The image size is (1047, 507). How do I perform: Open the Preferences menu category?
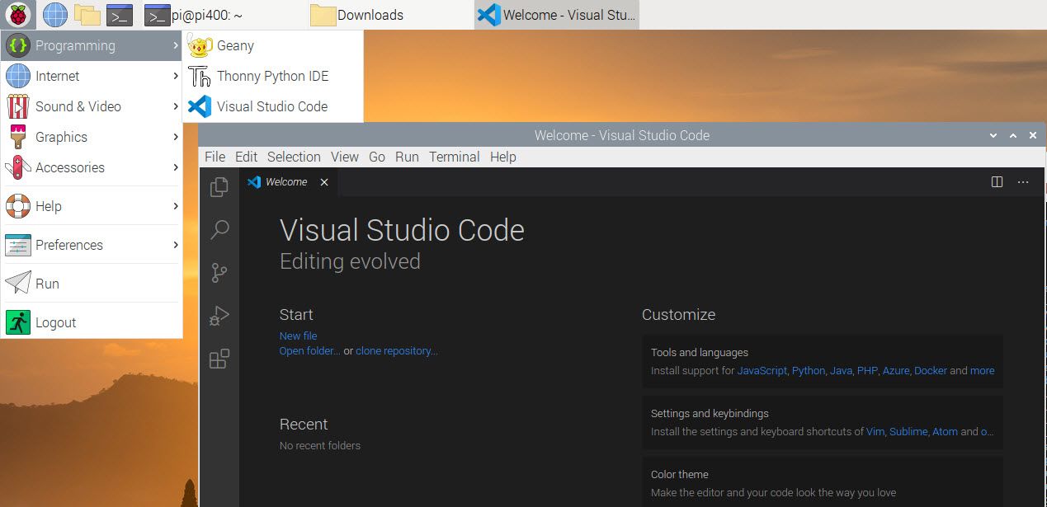pyautogui.click(x=92, y=245)
